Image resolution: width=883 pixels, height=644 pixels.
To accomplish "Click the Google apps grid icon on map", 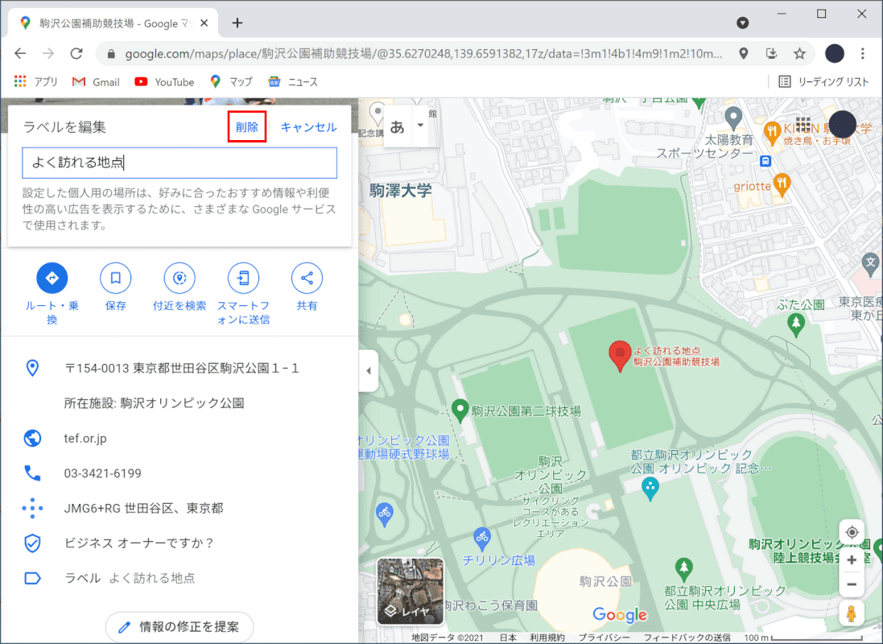I will 803,124.
